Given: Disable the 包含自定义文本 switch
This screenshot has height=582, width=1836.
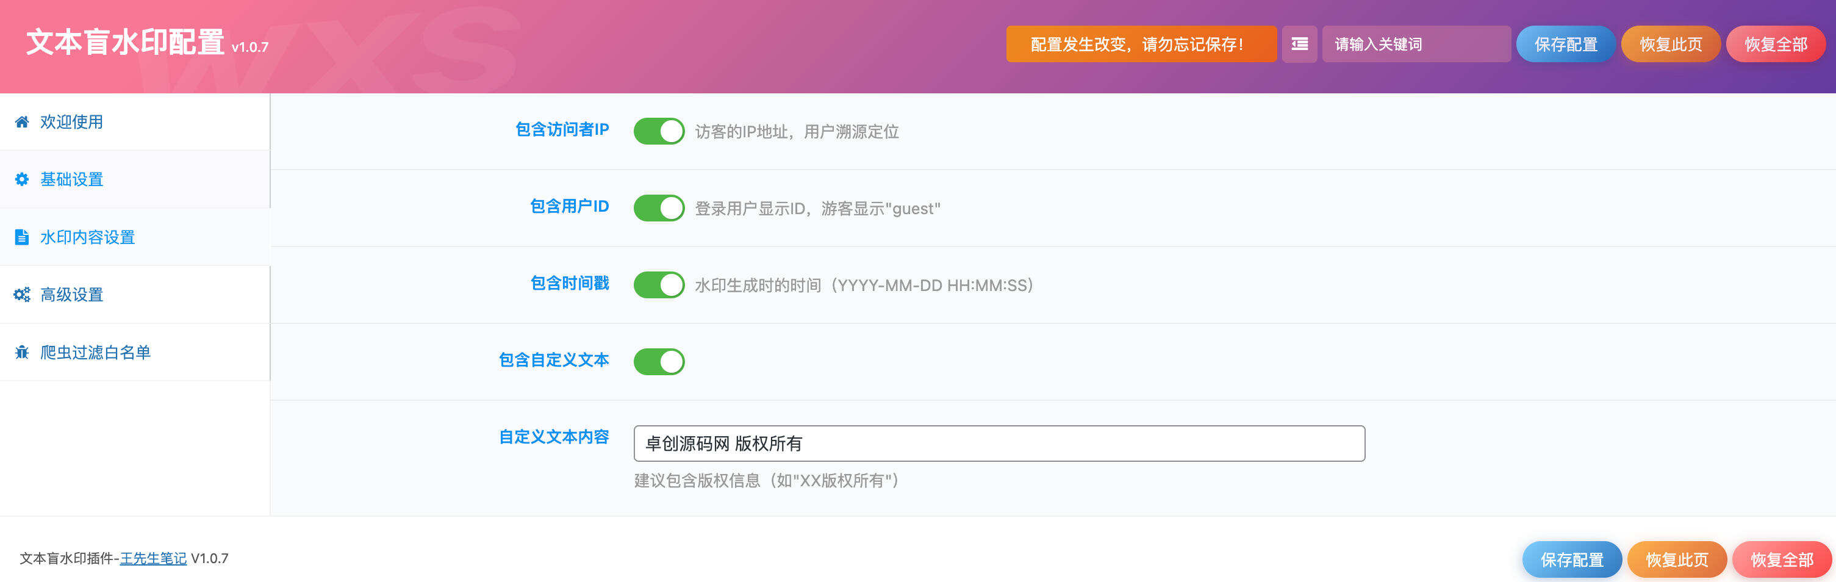Looking at the screenshot, I should pos(659,361).
